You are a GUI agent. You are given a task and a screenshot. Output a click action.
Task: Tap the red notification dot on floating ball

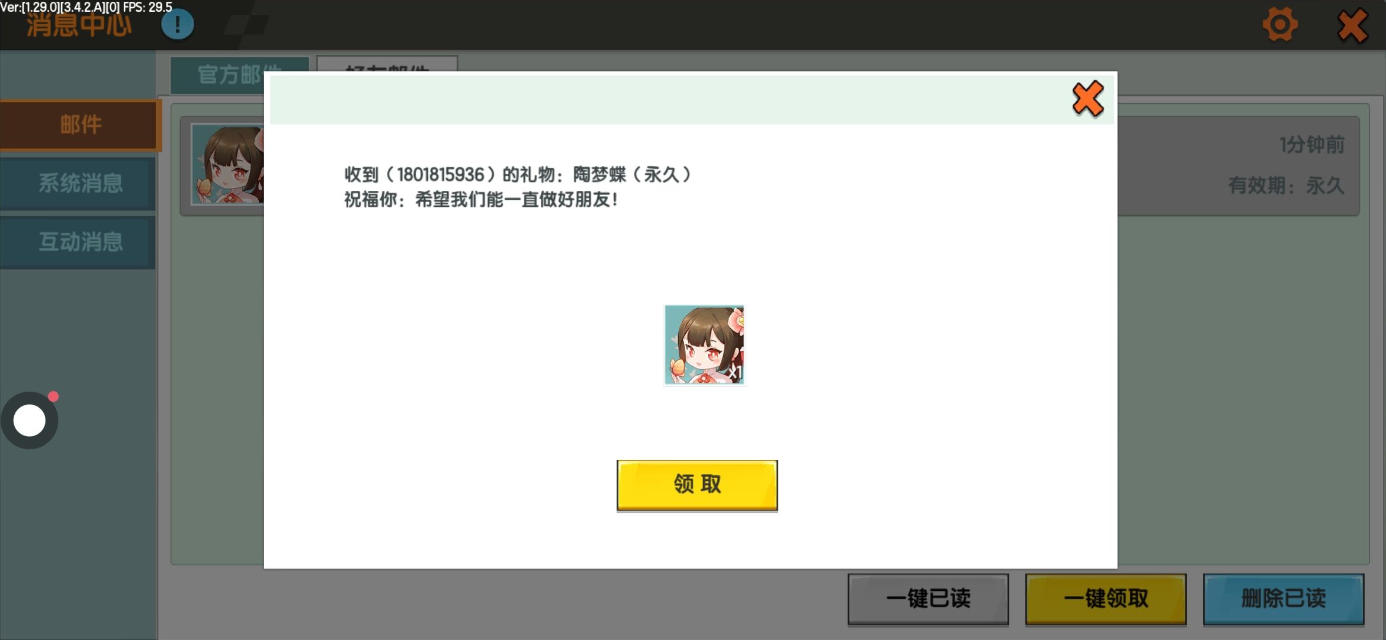click(53, 396)
